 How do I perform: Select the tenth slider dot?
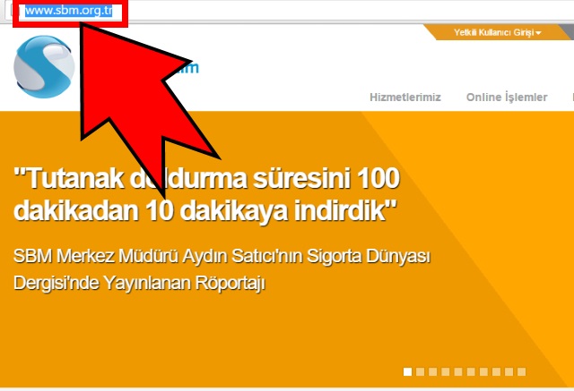point(522,371)
